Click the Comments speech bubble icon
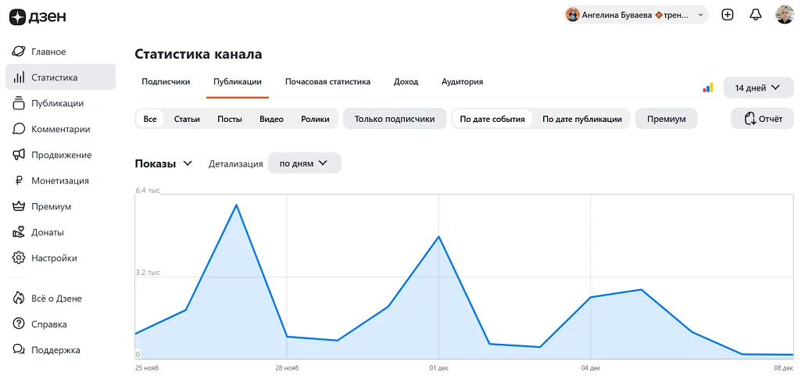Image resolution: width=805 pixels, height=379 pixels. click(x=19, y=129)
